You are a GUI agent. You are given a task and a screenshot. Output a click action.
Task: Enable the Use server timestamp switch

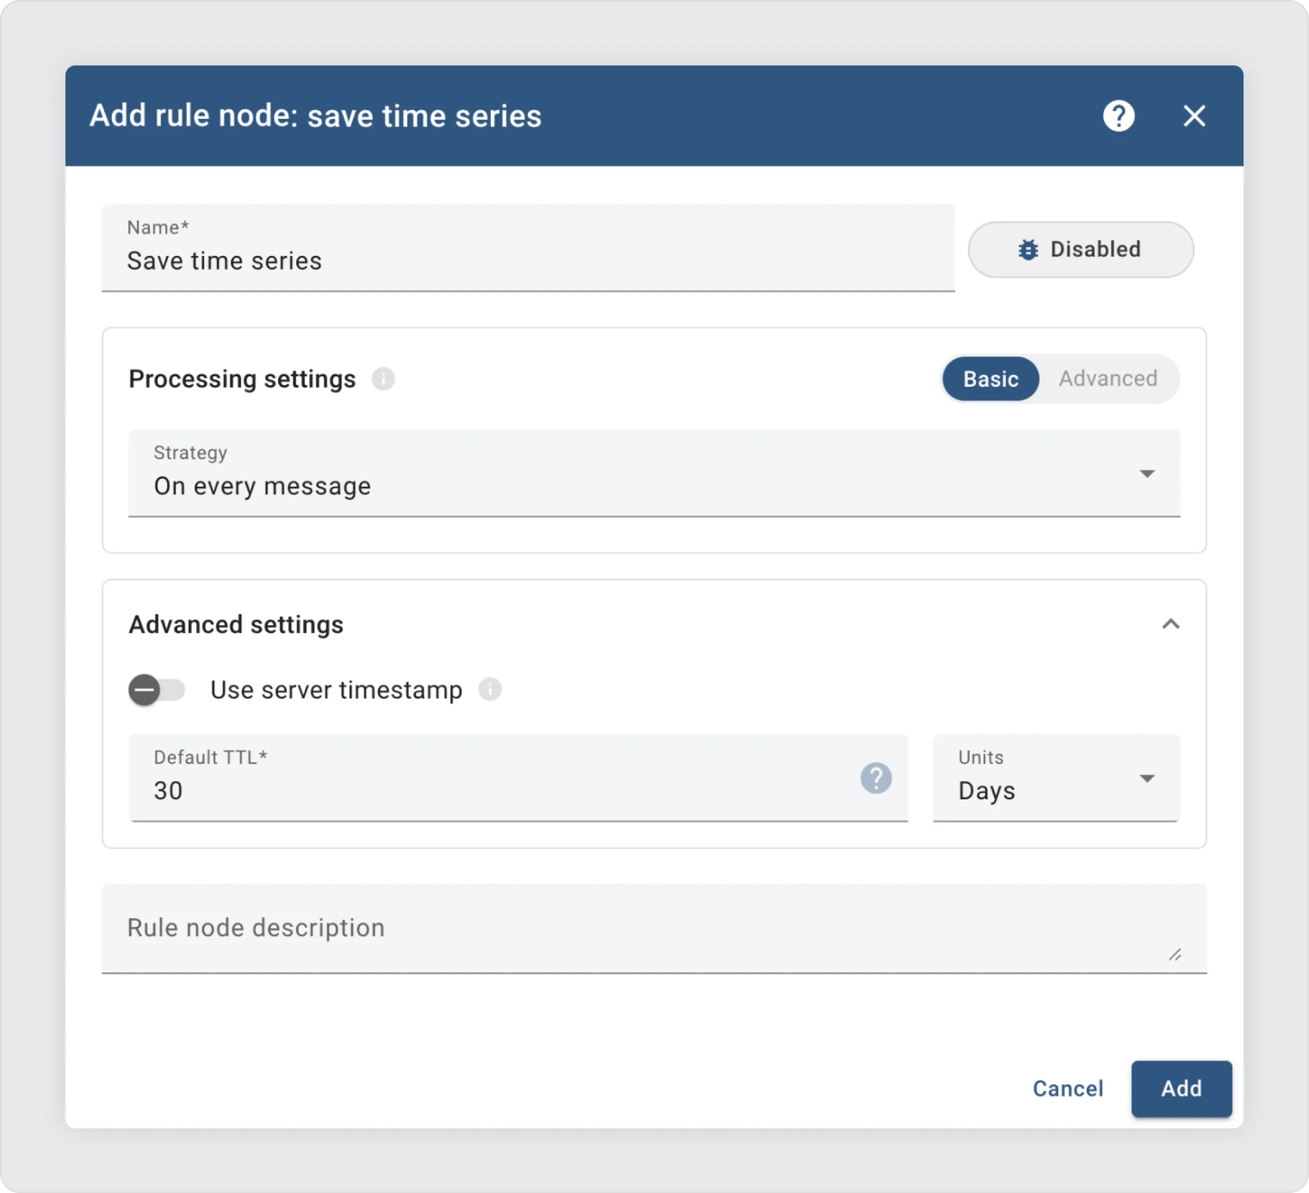(x=157, y=690)
